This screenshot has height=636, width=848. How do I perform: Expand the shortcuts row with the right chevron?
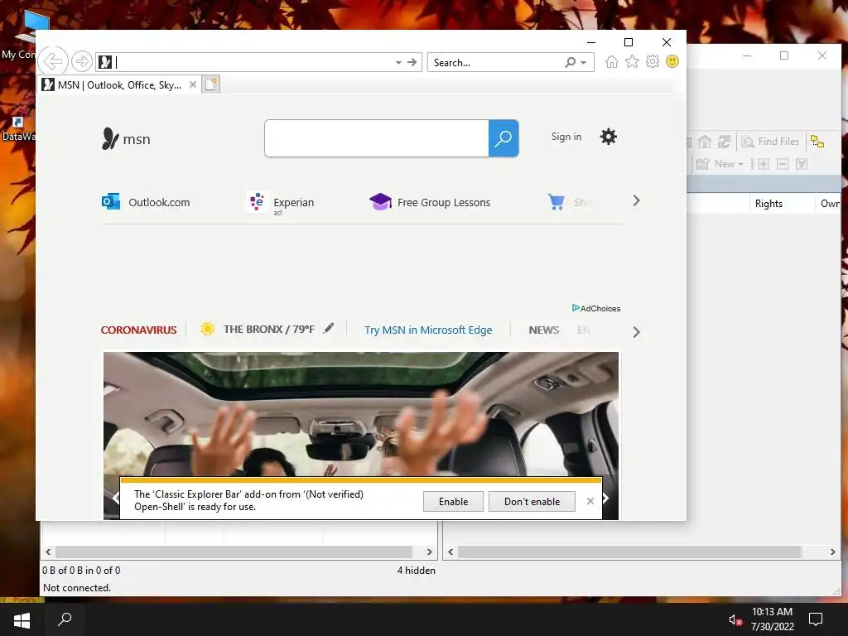[637, 200]
